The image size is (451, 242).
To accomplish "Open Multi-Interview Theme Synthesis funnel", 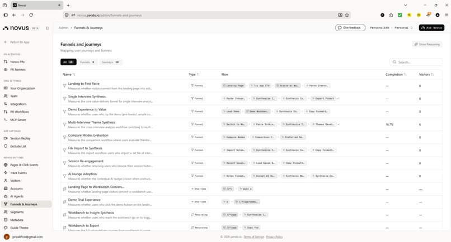I will (x=92, y=123).
